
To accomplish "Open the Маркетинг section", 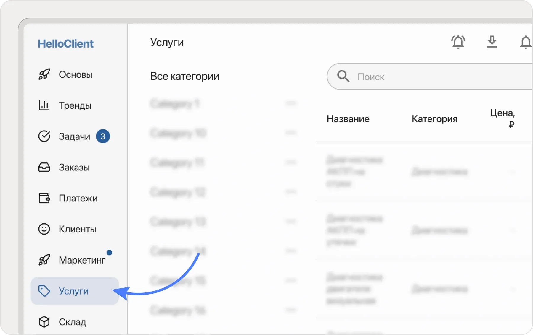I will (x=82, y=260).
